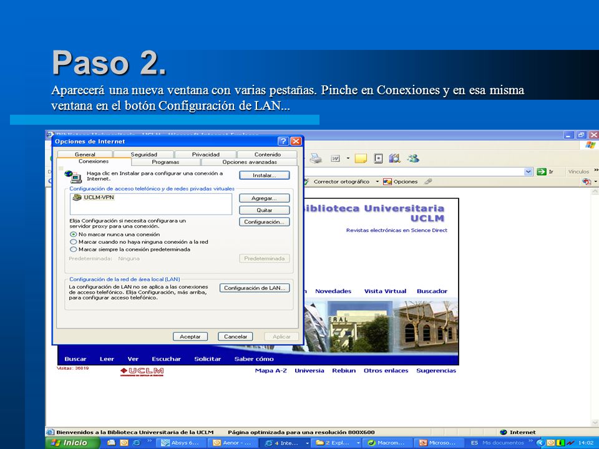This screenshot has width=599, height=449.
Task: Expand the quick launch overflow chevron
Action: tap(149, 441)
